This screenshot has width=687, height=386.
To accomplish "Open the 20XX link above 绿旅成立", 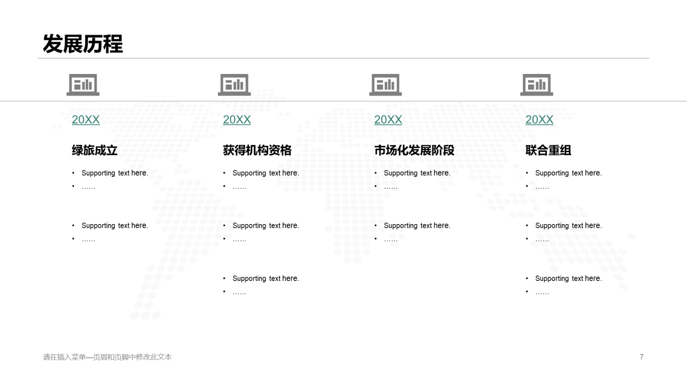I will tap(86, 120).
